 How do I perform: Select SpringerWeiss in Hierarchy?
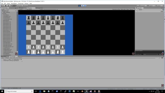[7, 42]
